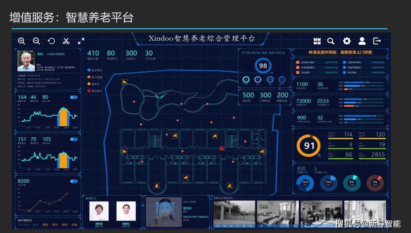Click the rotate/reset view icon
The height and width of the screenshot is (233, 411).
click(x=51, y=41)
